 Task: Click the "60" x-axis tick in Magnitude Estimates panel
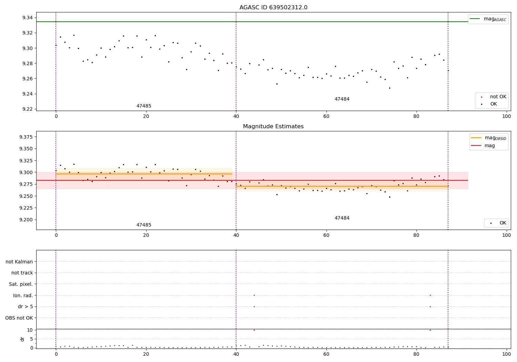(x=326, y=235)
